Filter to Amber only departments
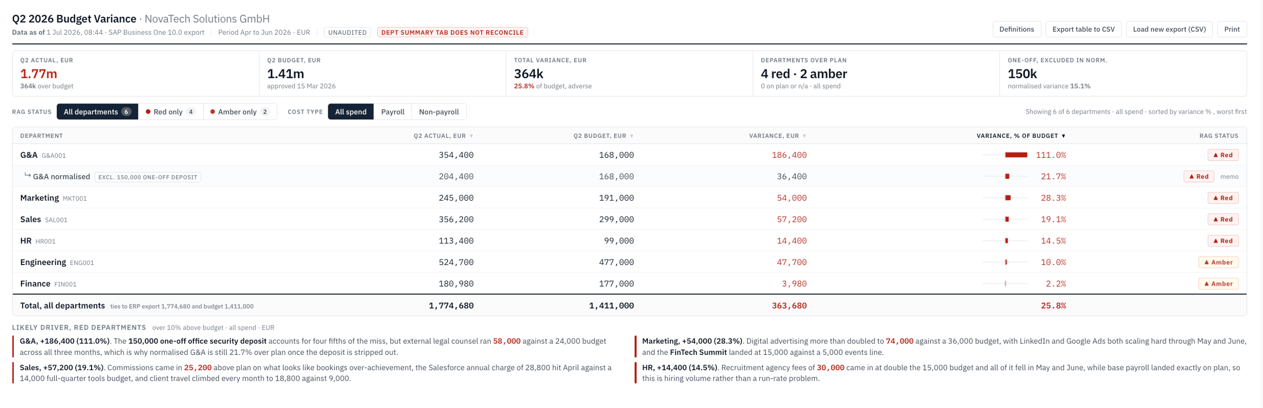 tap(240, 112)
